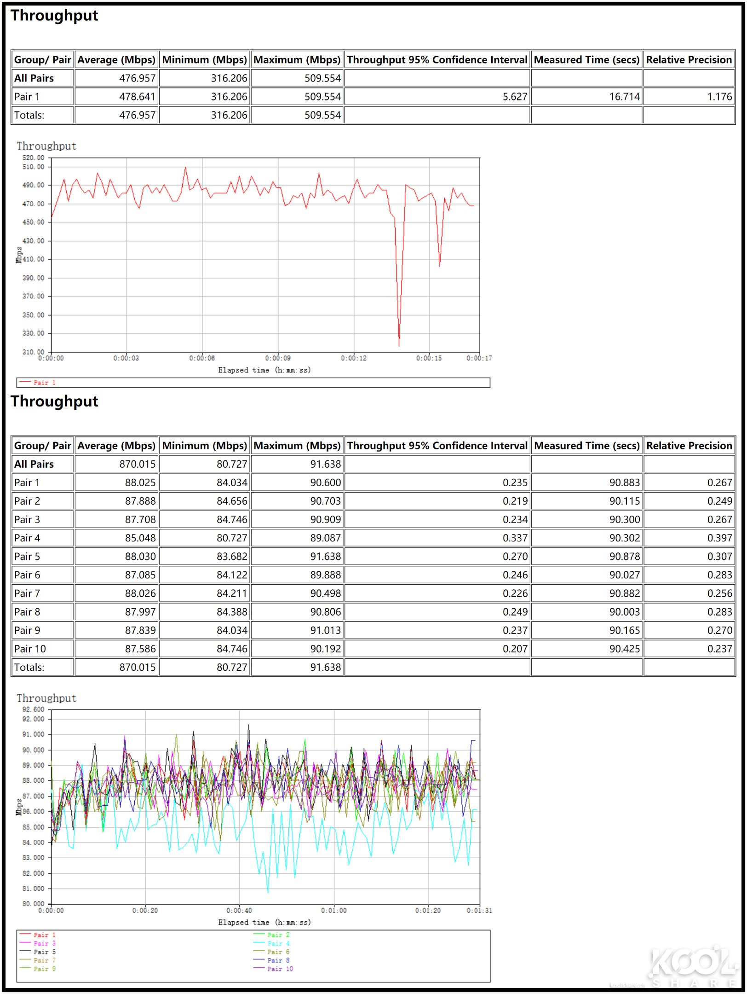
Task: Click the 0:00:09 axis label in first chart
Action: coord(278,358)
